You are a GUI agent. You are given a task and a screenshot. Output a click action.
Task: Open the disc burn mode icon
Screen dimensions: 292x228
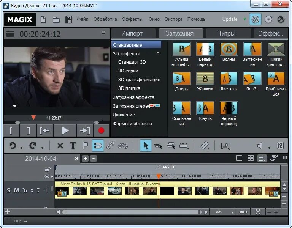click(x=268, y=19)
